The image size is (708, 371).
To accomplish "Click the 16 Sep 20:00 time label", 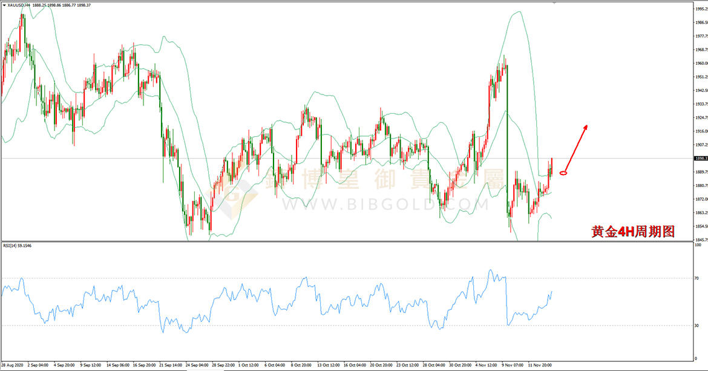I will click(144, 365).
